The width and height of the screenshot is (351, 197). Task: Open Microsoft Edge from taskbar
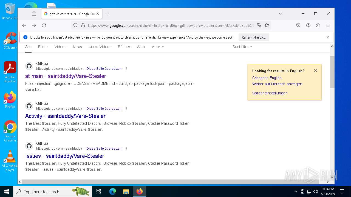tap(113, 192)
